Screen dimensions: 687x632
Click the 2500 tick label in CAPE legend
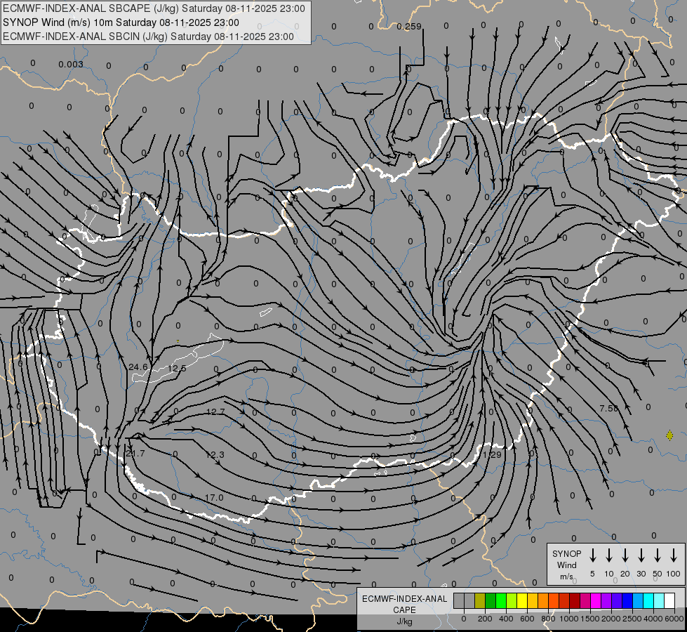[632, 619]
